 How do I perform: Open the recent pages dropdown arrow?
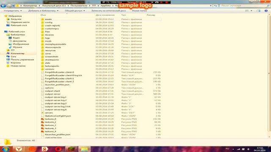(13, 6)
